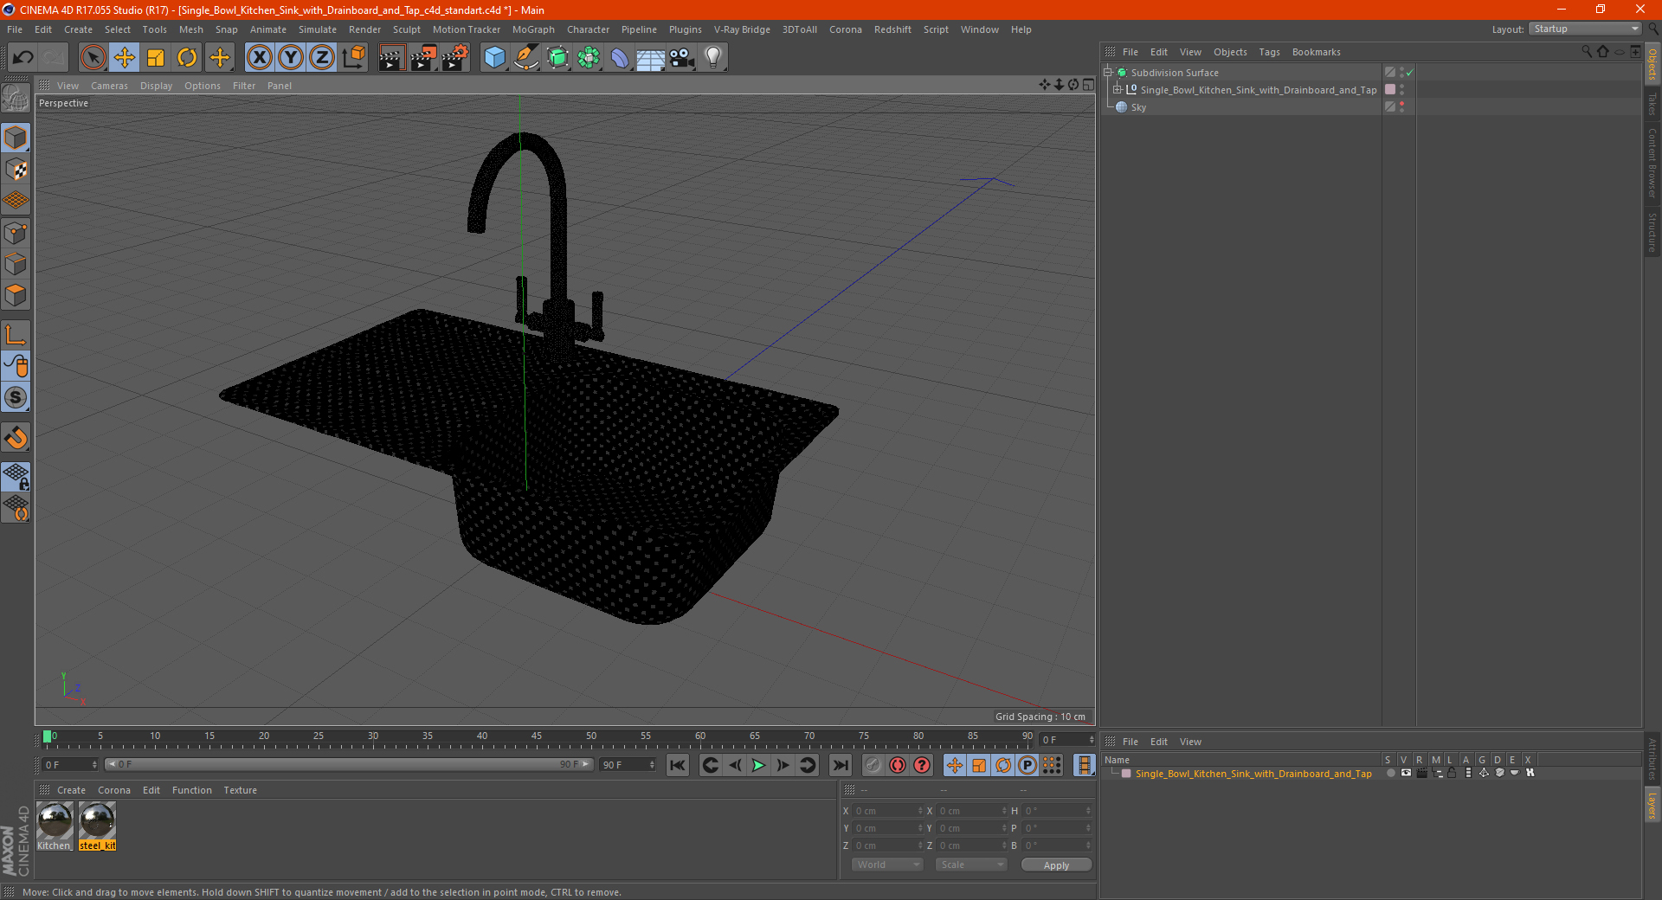The image size is (1662, 900).
Task: Add a Light object bulb icon
Action: pyautogui.click(x=713, y=58)
